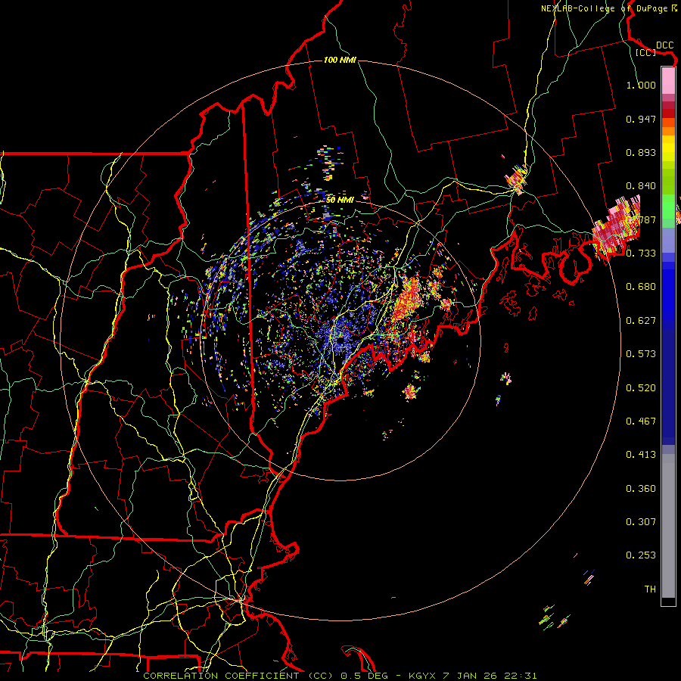
Task: Click the 50 NMI range ring label
Action: click(340, 200)
